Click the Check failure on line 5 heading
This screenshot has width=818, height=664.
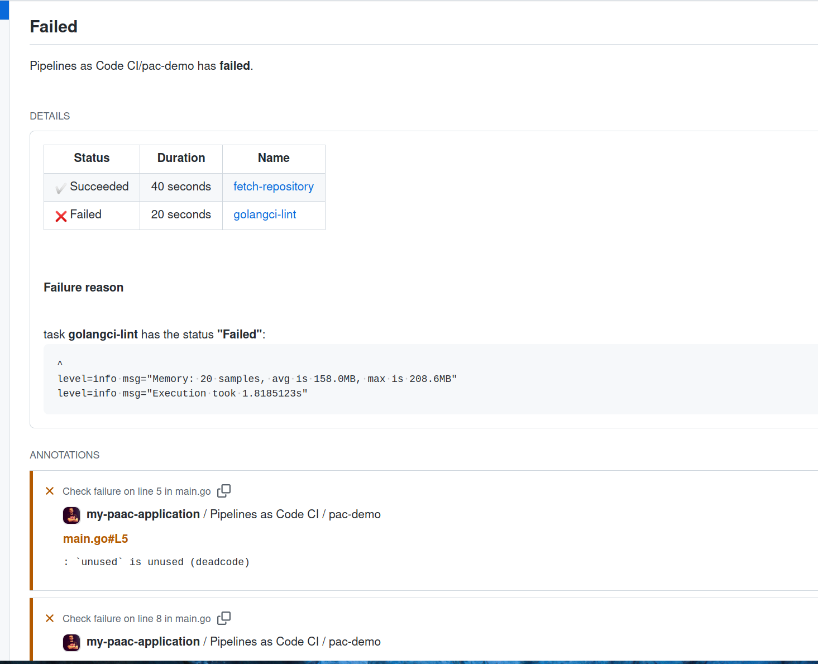(x=136, y=491)
